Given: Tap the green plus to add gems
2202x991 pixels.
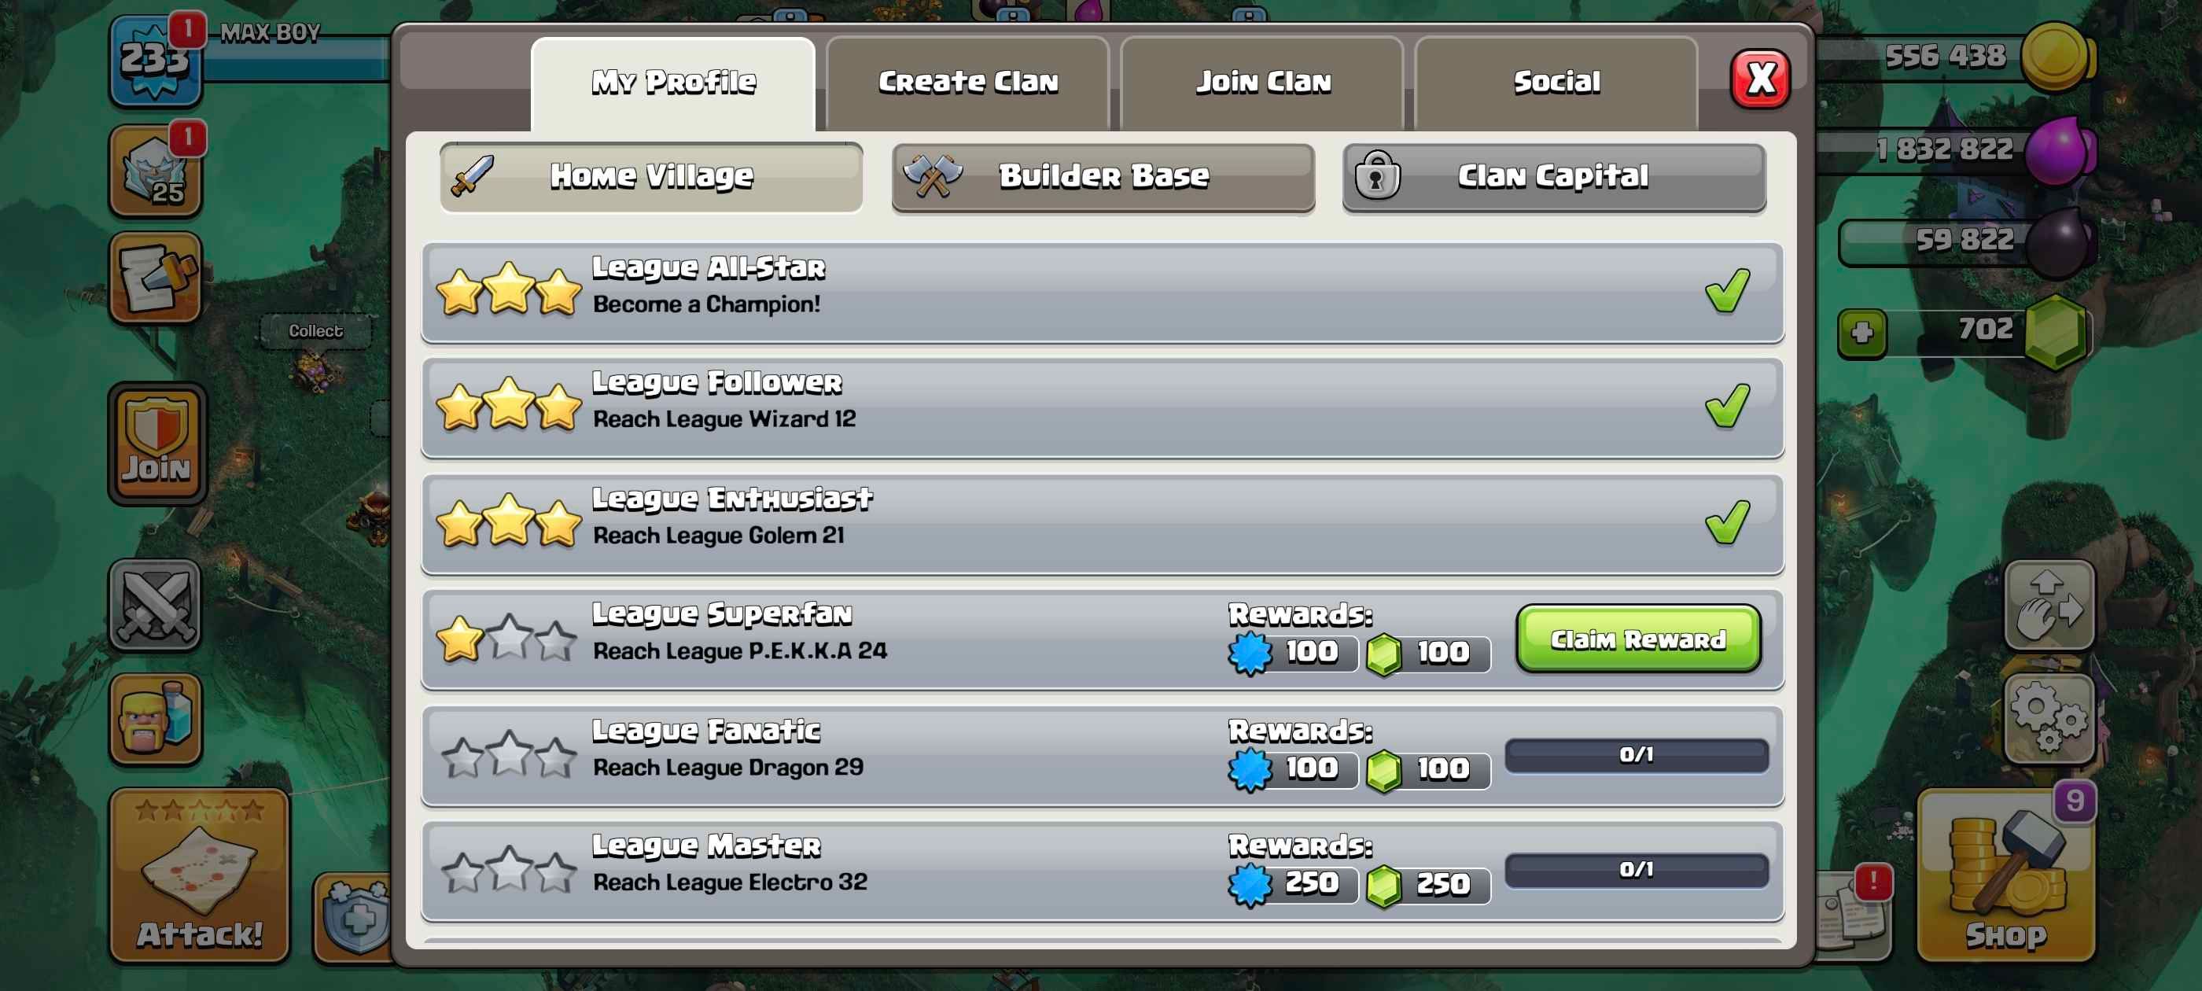Looking at the screenshot, I should coord(1861,333).
